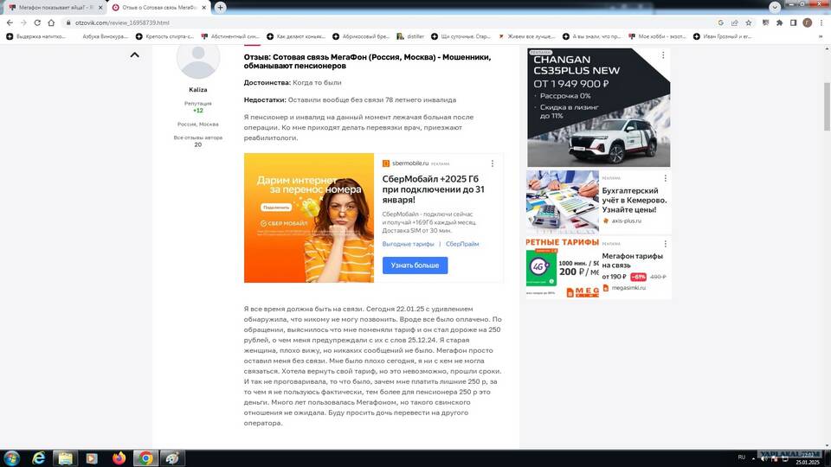Expand options for the Megafon tariffs ad
This screenshot has width=831, height=467.
pos(663,245)
